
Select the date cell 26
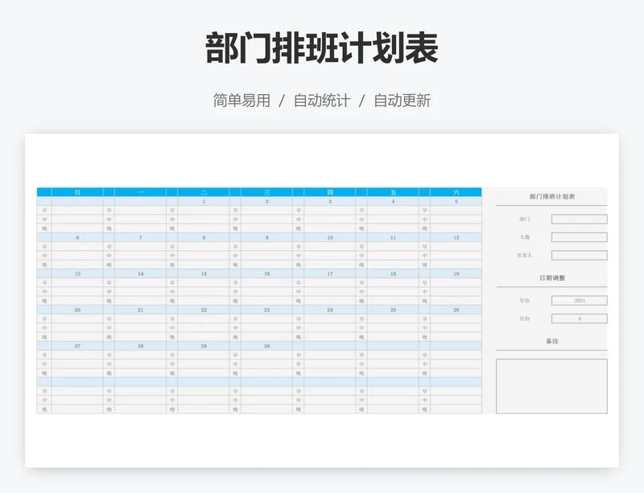point(456,310)
